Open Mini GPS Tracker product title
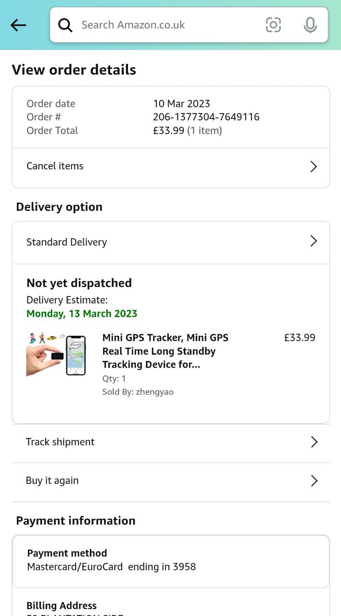This screenshot has height=616, width=341. click(165, 351)
